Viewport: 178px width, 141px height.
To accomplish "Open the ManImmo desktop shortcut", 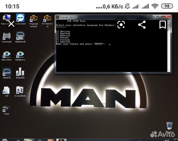I will click(20, 56).
